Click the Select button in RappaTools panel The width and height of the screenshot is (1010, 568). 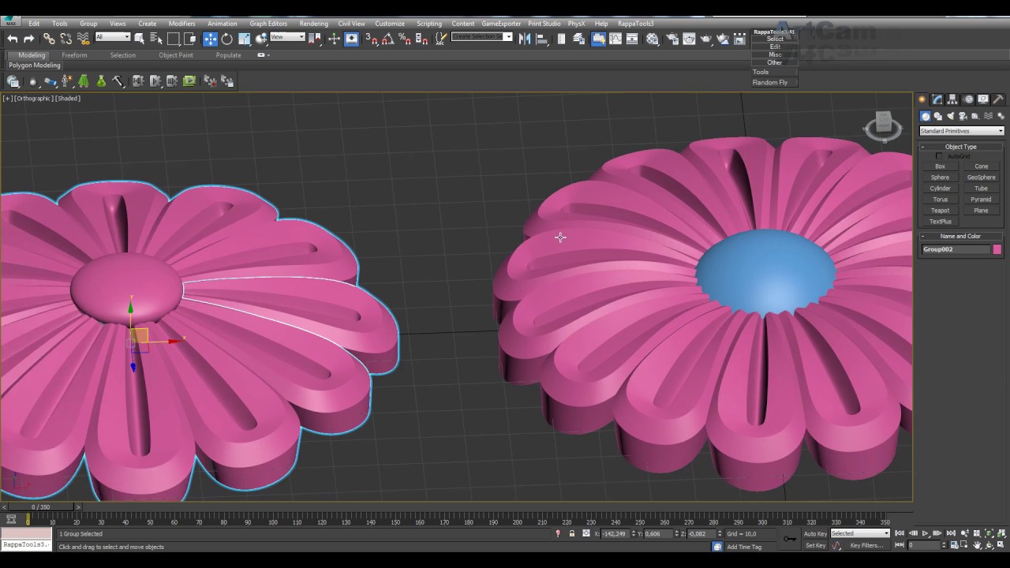coord(775,39)
